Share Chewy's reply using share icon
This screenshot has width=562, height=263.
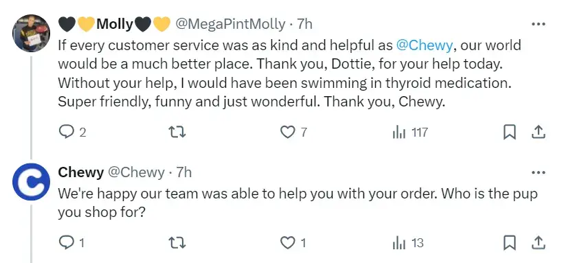tap(538, 243)
